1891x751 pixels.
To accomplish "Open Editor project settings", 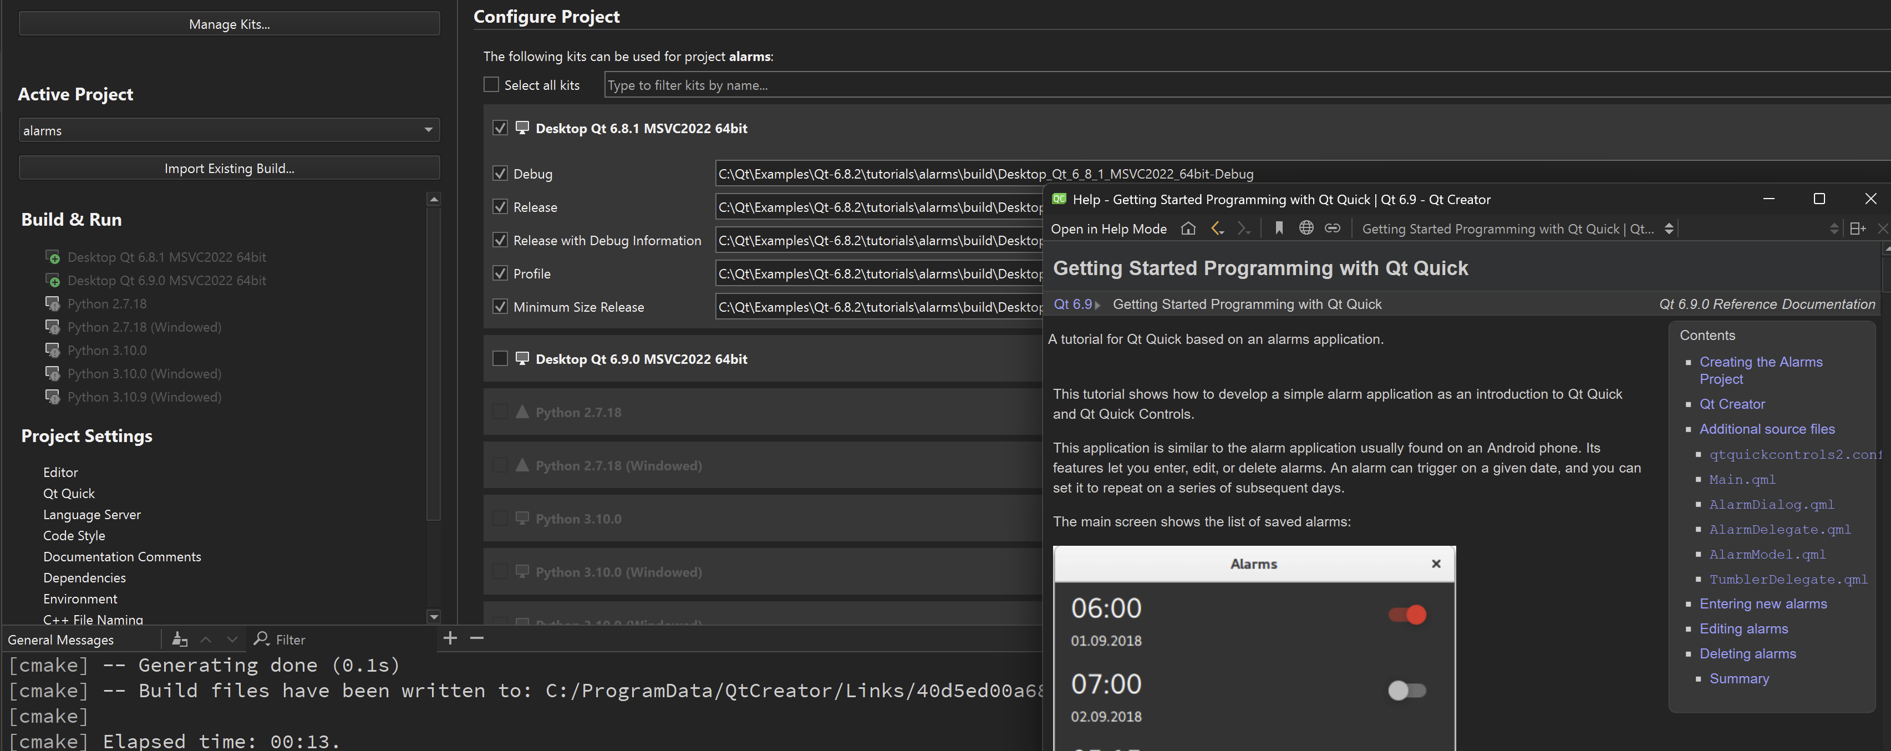I will [60, 472].
